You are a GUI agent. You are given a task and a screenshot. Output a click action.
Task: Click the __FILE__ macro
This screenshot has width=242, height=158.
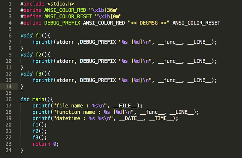tap(125, 106)
